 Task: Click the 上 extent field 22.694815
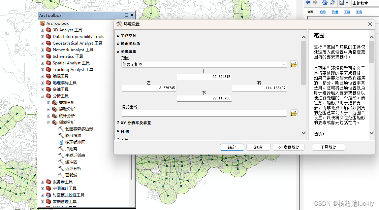(204, 77)
